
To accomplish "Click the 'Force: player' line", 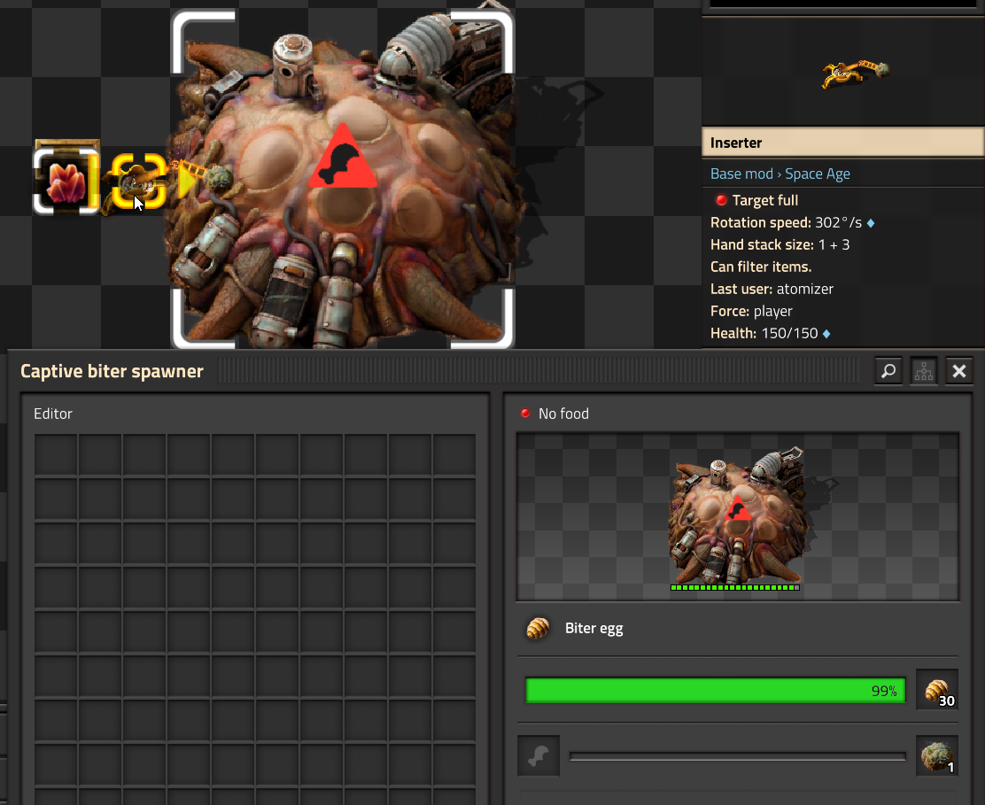I will tap(751, 311).
